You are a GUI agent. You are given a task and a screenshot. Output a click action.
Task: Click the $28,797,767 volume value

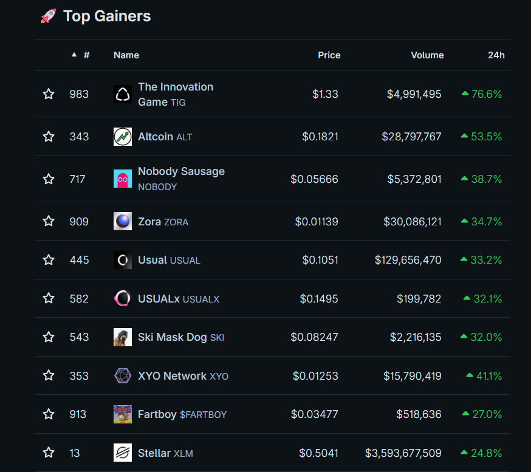[411, 137]
